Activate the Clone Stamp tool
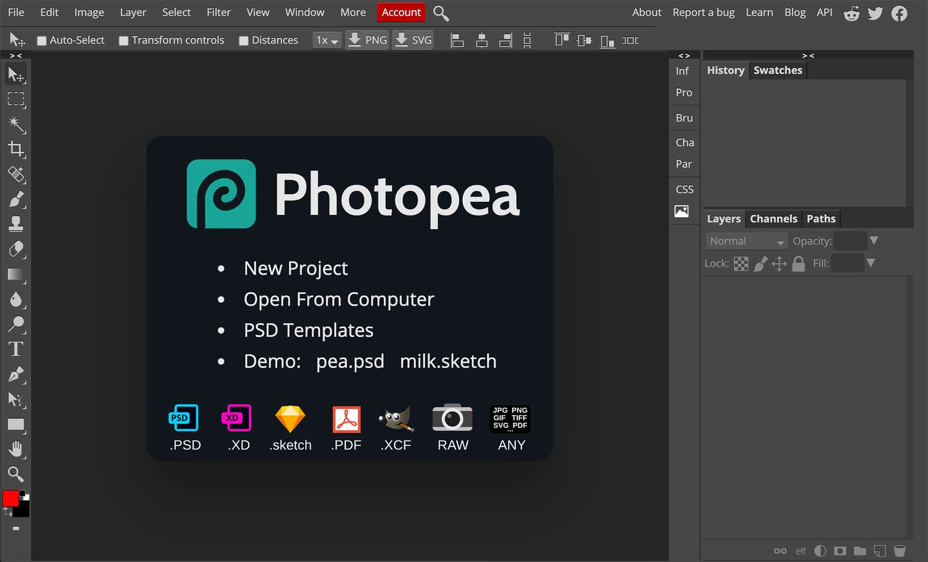 point(16,224)
